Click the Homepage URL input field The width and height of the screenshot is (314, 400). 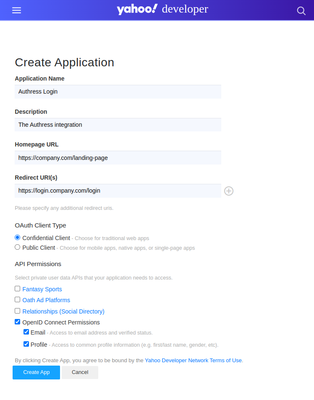pyautogui.click(x=118, y=158)
